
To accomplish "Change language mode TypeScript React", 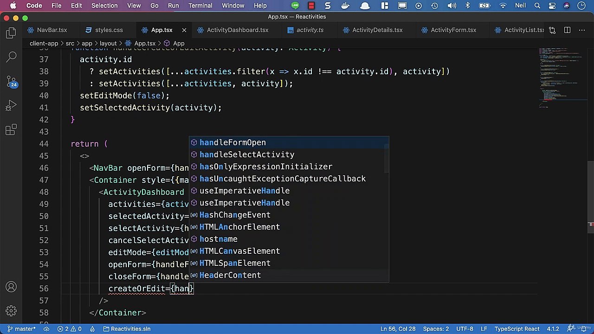I will [x=517, y=329].
